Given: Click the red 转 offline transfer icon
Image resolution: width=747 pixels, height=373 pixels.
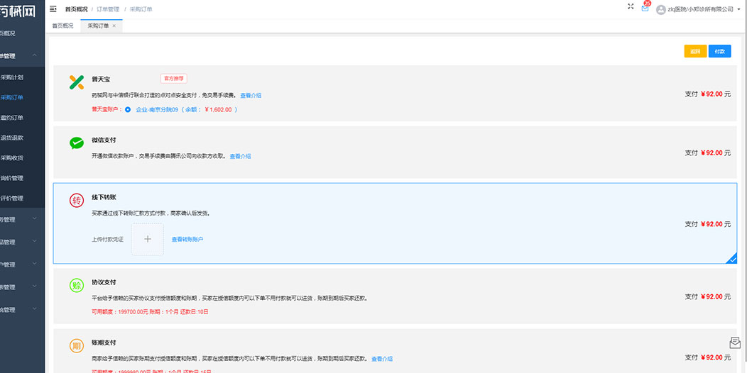Looking at the screenshot, I should [x=76, y=200].
